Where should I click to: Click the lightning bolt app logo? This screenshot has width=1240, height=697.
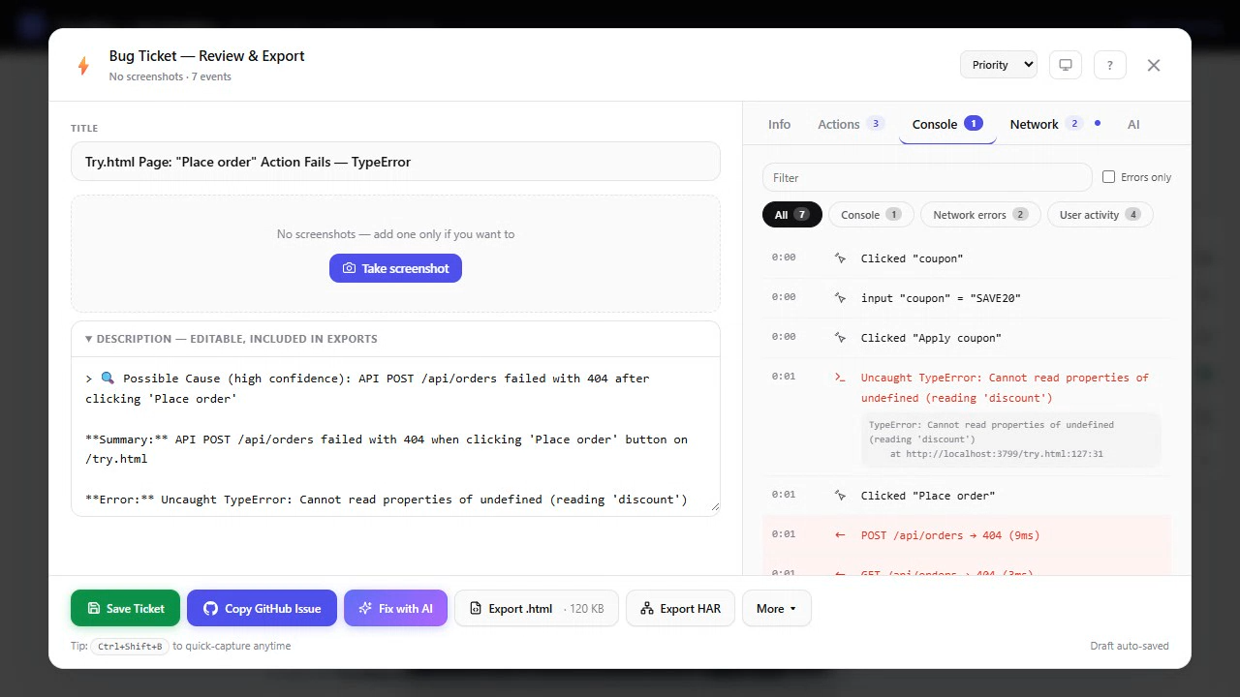click(x=83, y=65)
